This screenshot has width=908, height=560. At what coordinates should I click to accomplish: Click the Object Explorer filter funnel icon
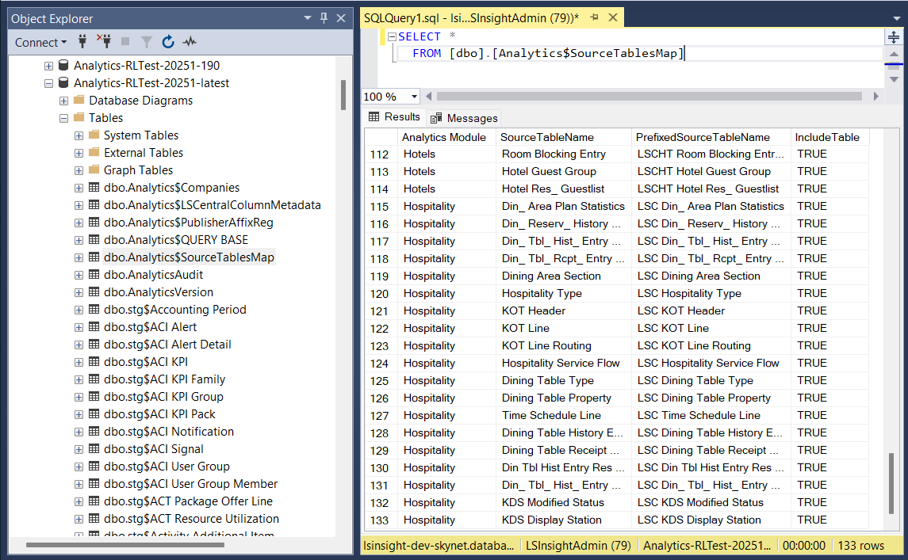147,42
